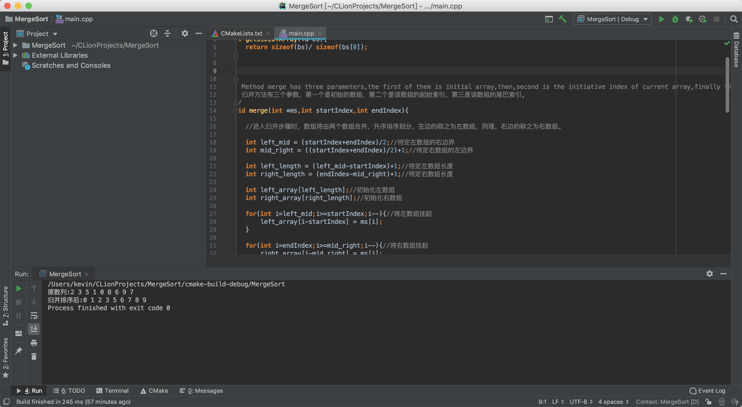Toggle soft-wrap in Run console
The height and width of the screenshot is (407, 742).
34,316
